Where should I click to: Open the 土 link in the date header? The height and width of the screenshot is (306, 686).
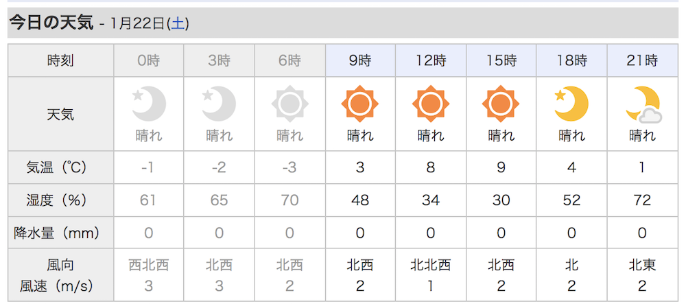pyautogui.click(x=178, y=23)
